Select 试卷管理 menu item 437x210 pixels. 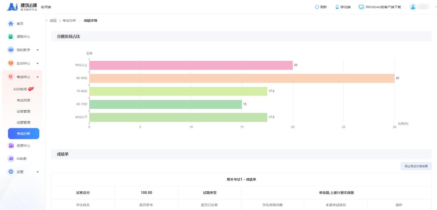[x=23, y=111]
